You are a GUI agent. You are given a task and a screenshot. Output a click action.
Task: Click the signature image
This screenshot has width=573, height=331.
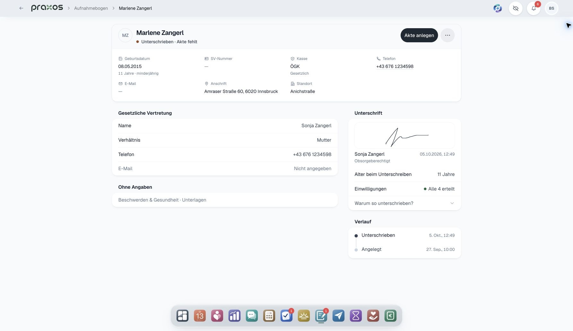(x=404, y=135)
